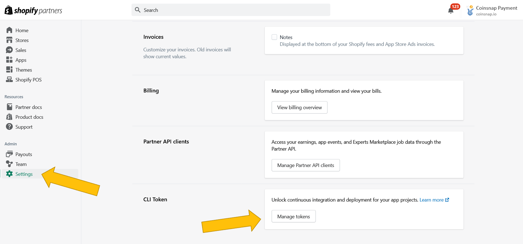This screenshot has height=244, width=523.
Task: Open Home in the sidebar
Action: point(22,30)
